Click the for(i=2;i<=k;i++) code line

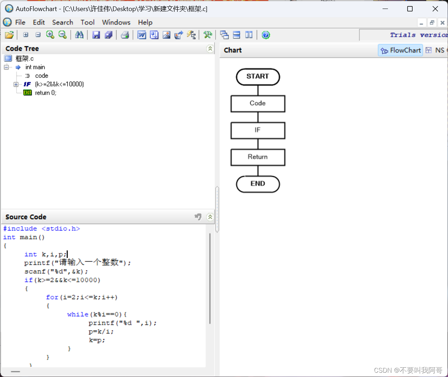coord(82,297)
